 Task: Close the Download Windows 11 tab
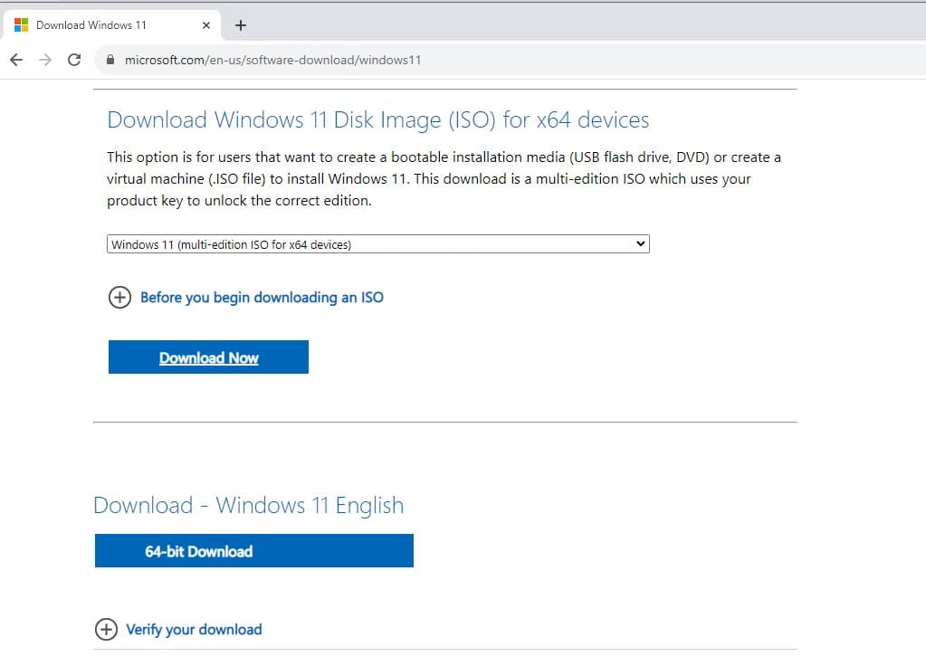tap(206, 25)
